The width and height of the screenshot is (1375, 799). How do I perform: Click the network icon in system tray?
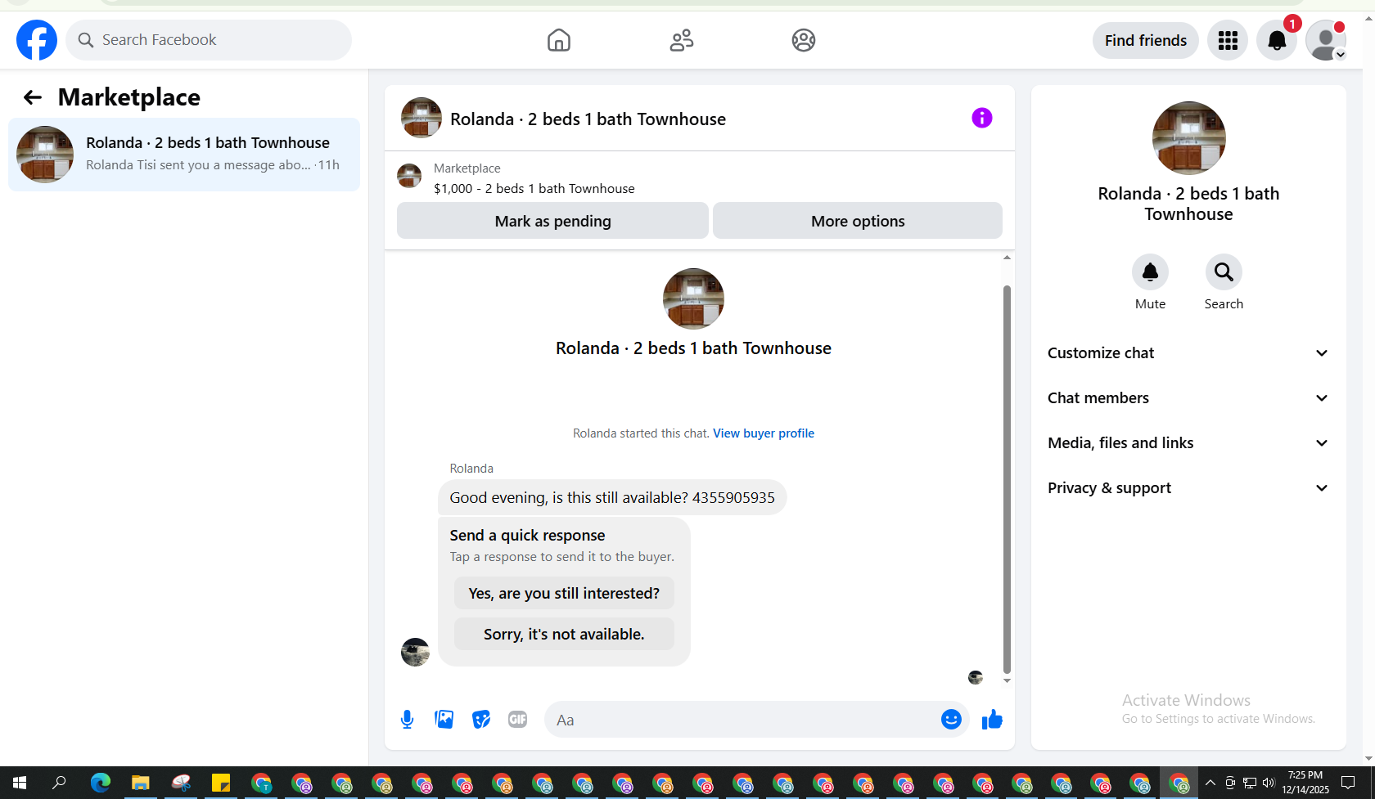coord(1249,783)
